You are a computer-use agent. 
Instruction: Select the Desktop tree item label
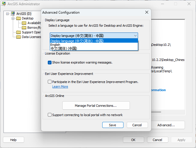coord(28,18)
